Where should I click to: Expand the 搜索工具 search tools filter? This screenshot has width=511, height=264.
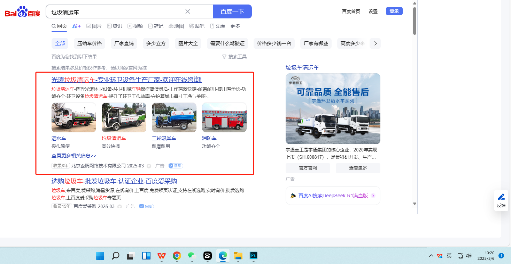pyautogui.click(x=234, y=57)
